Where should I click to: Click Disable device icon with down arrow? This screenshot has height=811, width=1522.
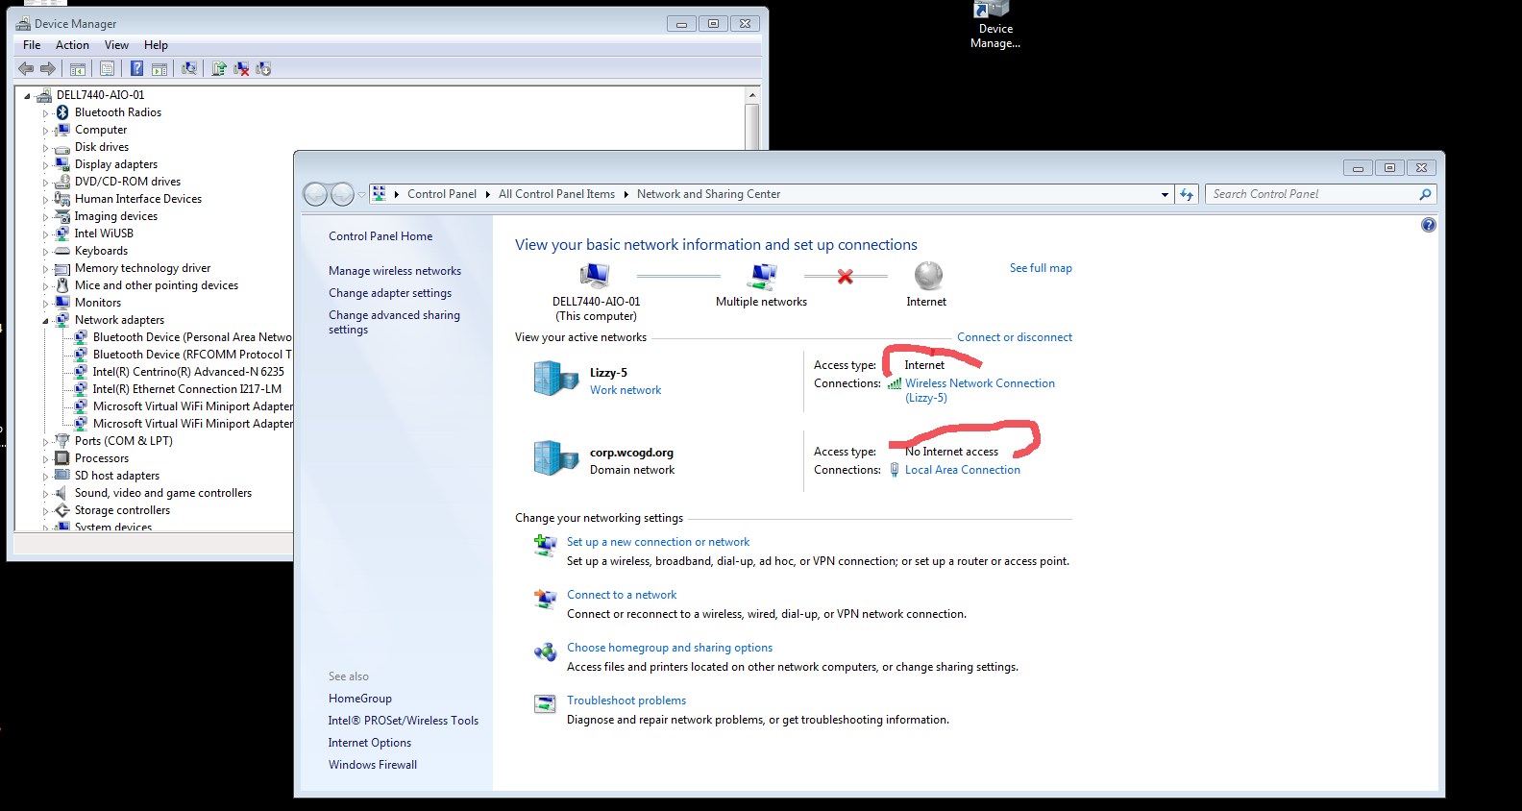[263, 68]
